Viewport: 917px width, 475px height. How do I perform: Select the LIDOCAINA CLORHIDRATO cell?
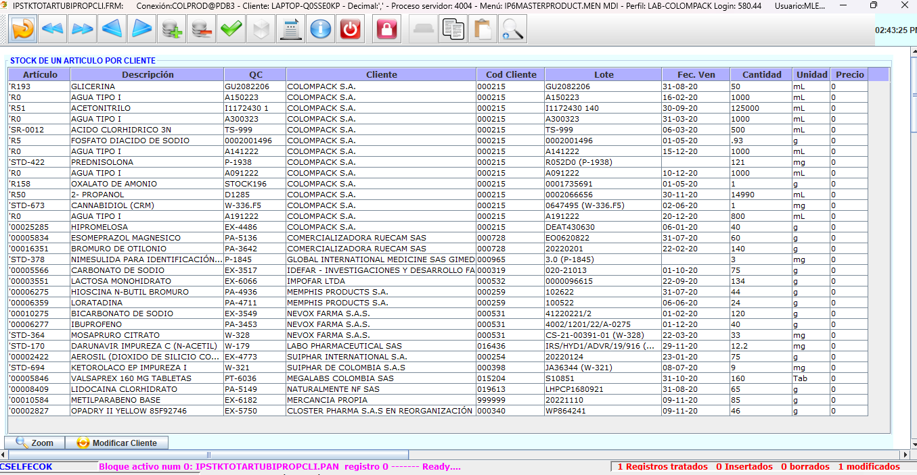coord(148,389)
